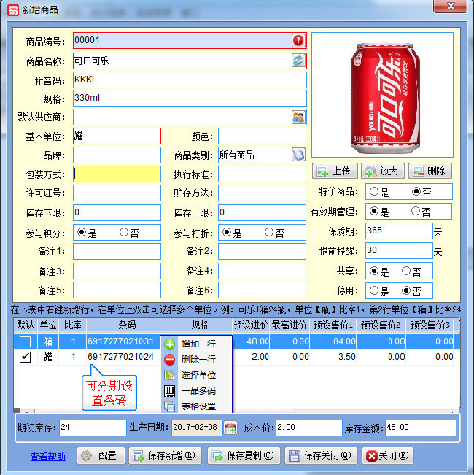Click 放大 to enlarge product image
Screen dimensions: 474x475
tap(382, 171)
